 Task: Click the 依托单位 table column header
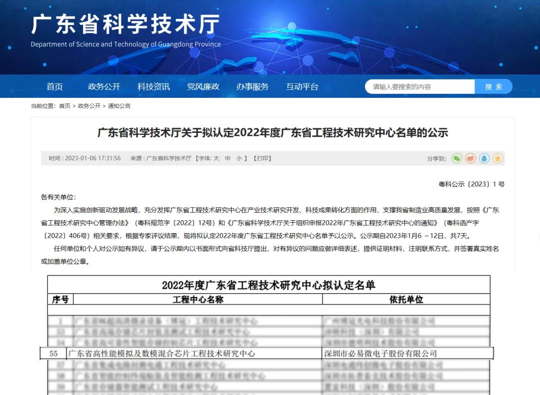click(x=406, y=299)
